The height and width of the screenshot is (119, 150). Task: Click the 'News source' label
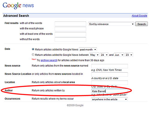coord(12,66)
